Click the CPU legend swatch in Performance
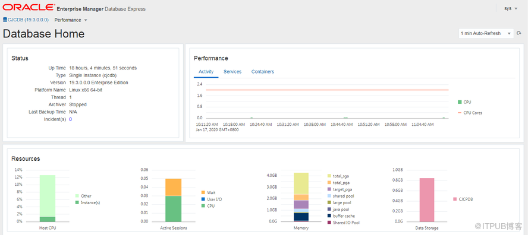The height and width of the screenshot is (235, 528). tap(460, 102)
